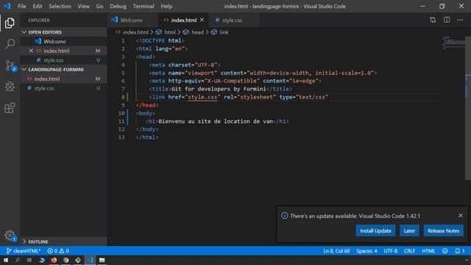Launch Chrome from the taskbar
This screenshot has width=471, height=265.
(65, 260)
